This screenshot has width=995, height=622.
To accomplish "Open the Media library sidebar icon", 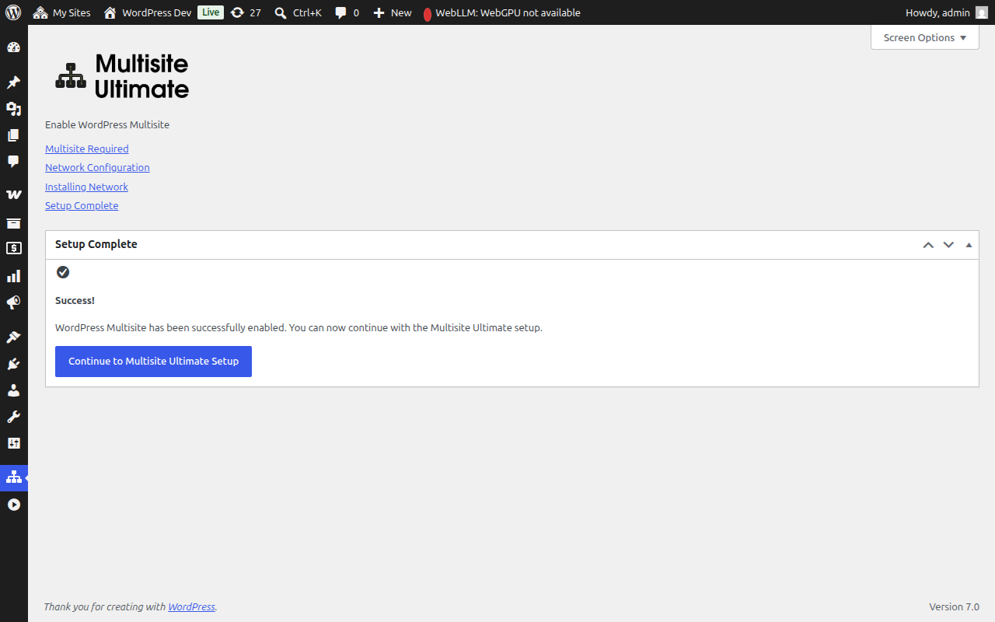I will (x=13, y=109).
